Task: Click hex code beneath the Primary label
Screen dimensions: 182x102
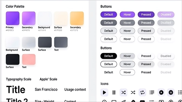Action: [x=10, y=30]
